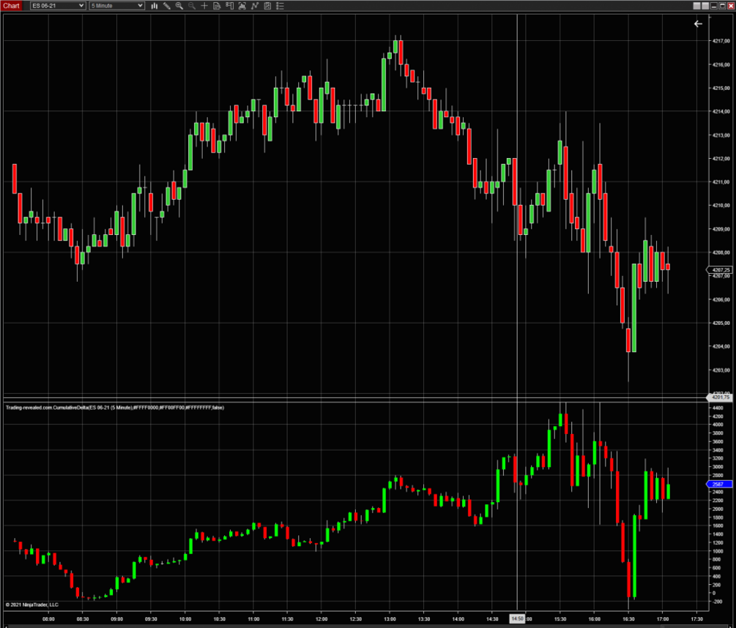This screenshot has width=736, height=628.
Task: Select the crosshair cursor icon
Action: pyautogui.click(x=204, y=6)
